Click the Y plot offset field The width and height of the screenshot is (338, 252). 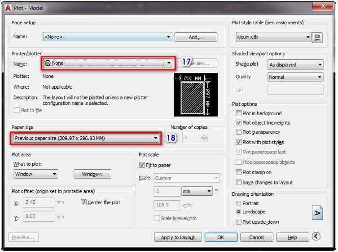[x=39, y=216]
